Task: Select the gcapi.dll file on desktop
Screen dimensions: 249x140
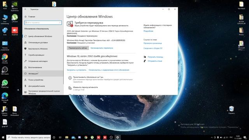Action: 5,123
